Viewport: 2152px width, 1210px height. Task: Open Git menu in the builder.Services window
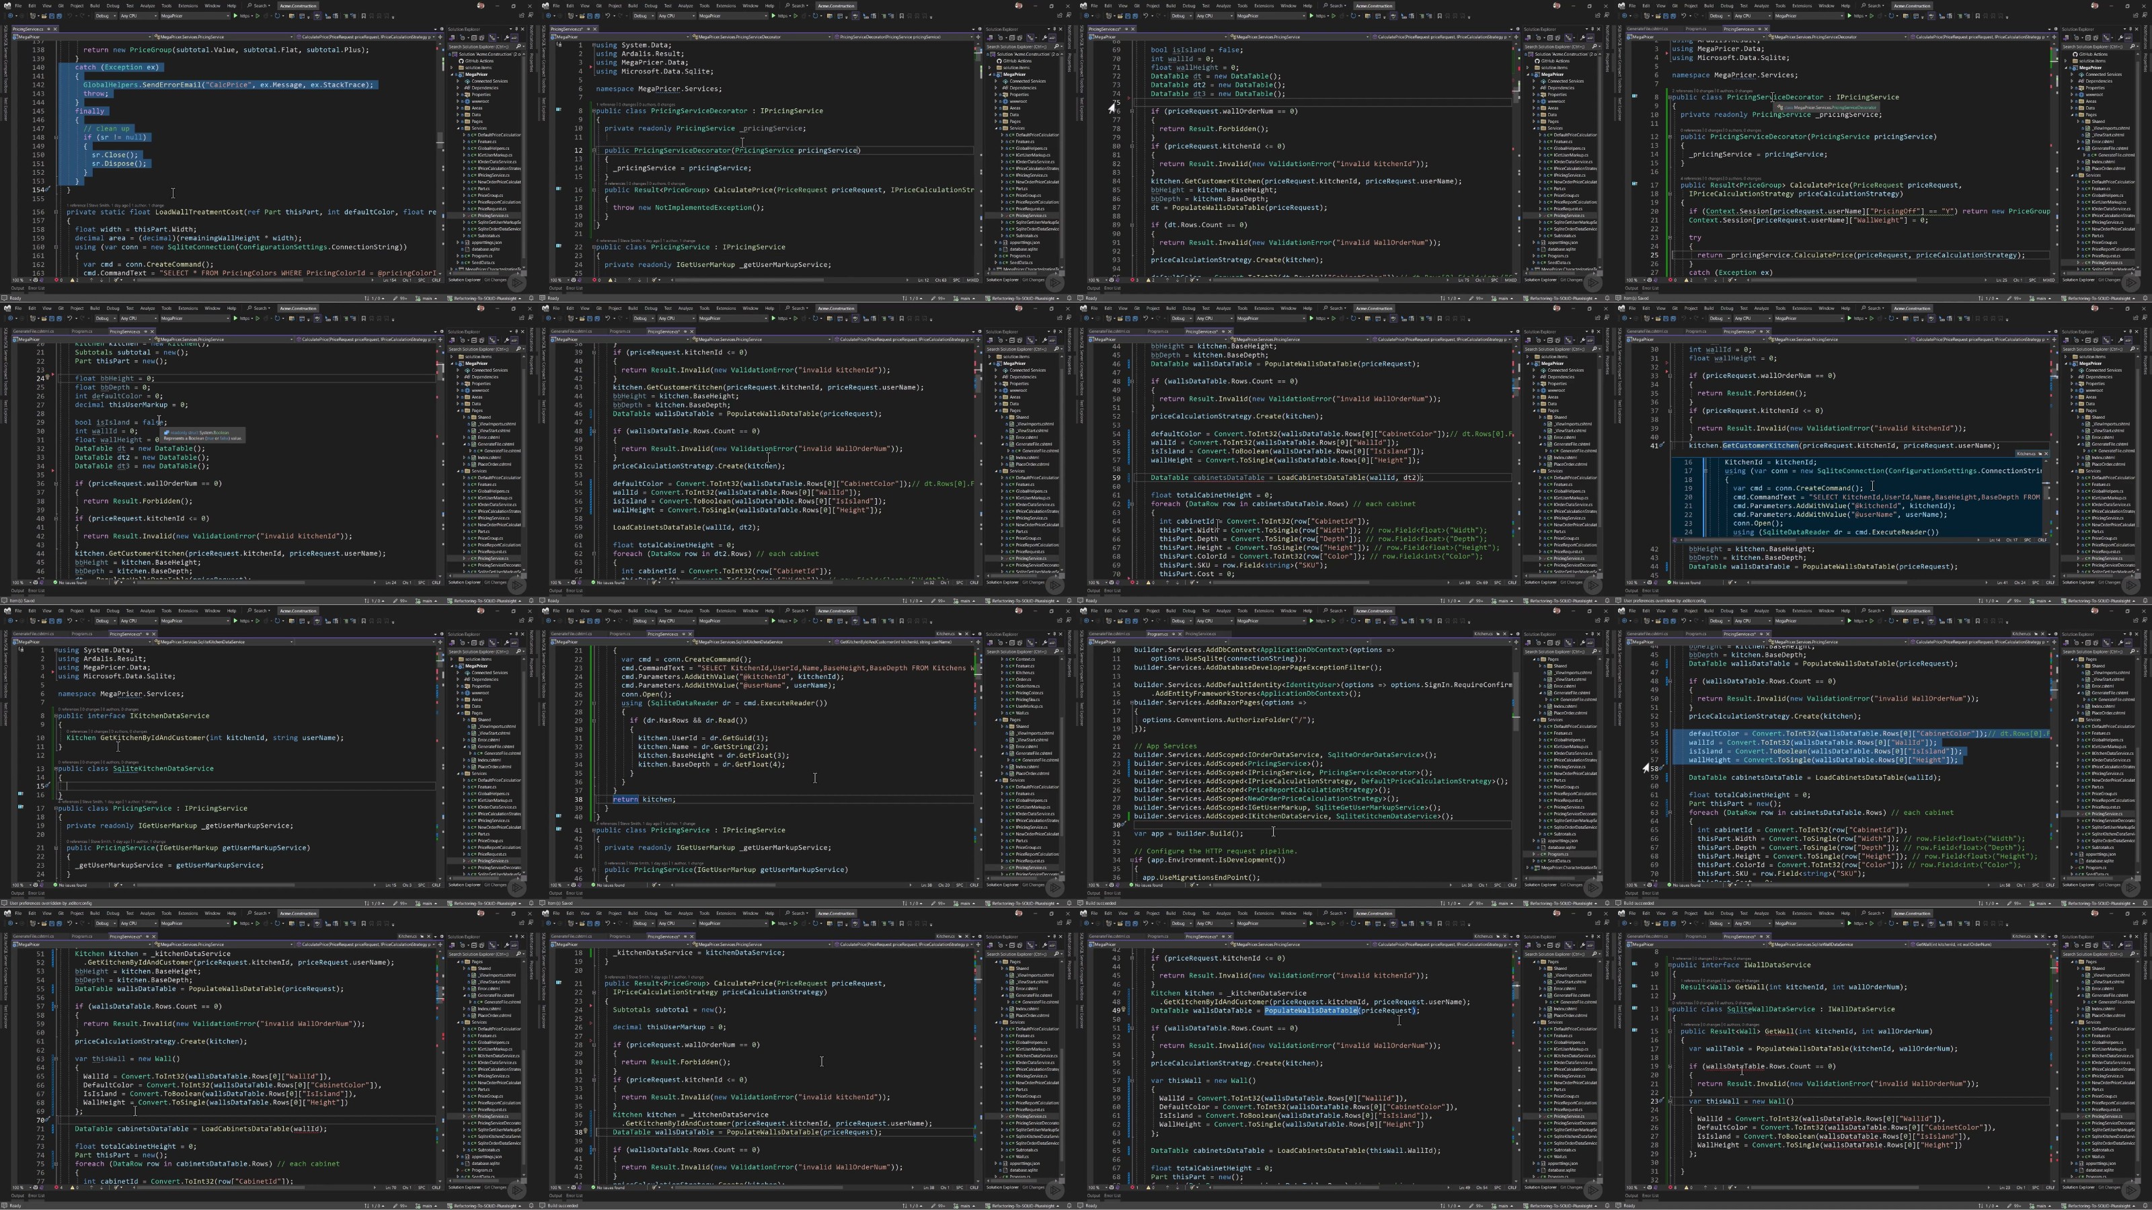(x=1137, y=611)
